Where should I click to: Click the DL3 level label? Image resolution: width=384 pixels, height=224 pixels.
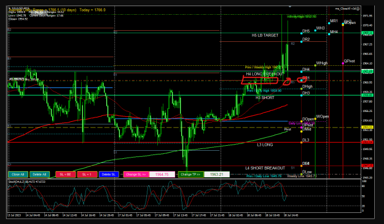tap(305, 140)
